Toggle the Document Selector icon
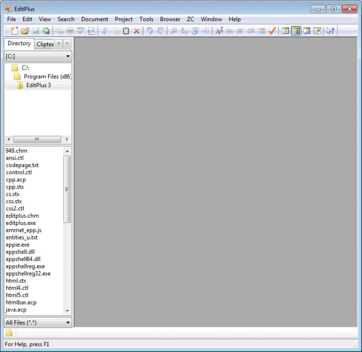The height and width of the screenshot is (352, 362). (286, 31)
